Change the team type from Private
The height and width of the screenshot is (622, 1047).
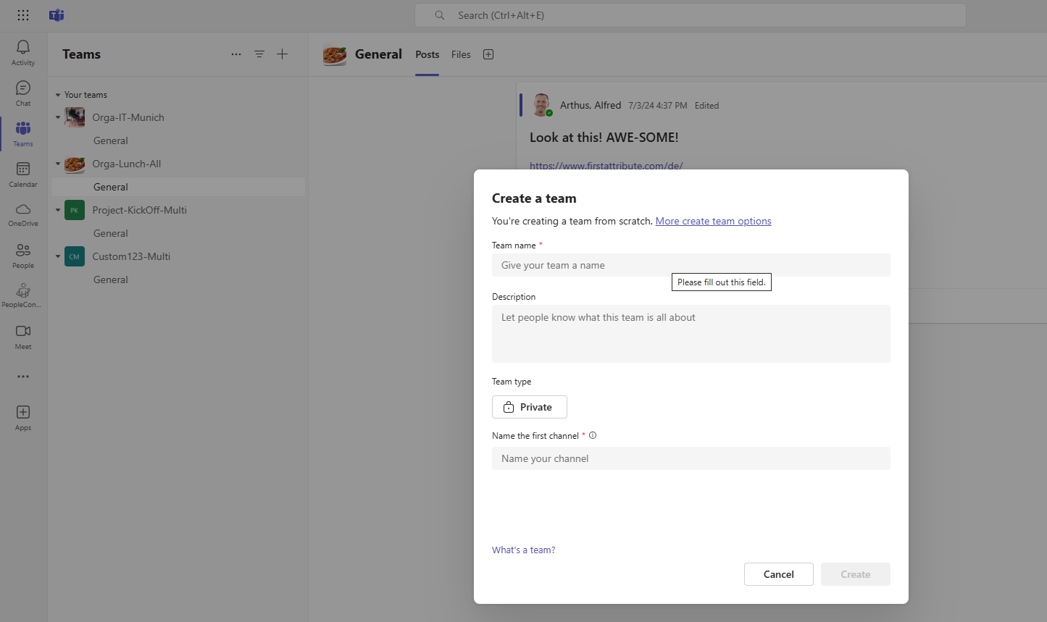click(529, 407)
